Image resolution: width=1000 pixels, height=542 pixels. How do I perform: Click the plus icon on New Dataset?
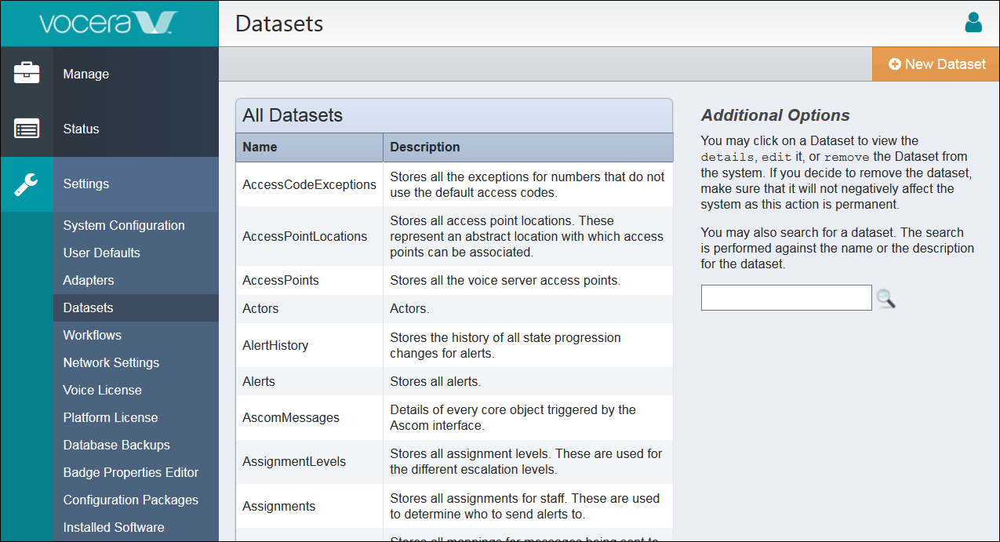896,64
